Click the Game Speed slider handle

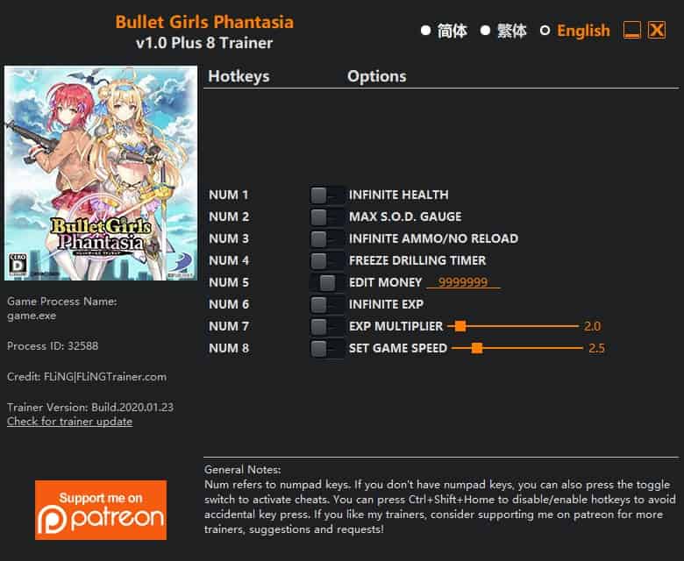pyautogui.click(x=477, y=348)
